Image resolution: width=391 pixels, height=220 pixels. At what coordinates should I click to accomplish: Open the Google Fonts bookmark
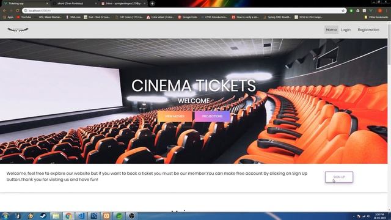click(x=188, y=17)
